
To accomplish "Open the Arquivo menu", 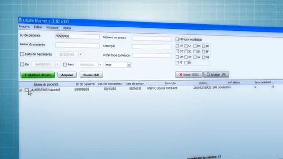I will tap(24, 26).
